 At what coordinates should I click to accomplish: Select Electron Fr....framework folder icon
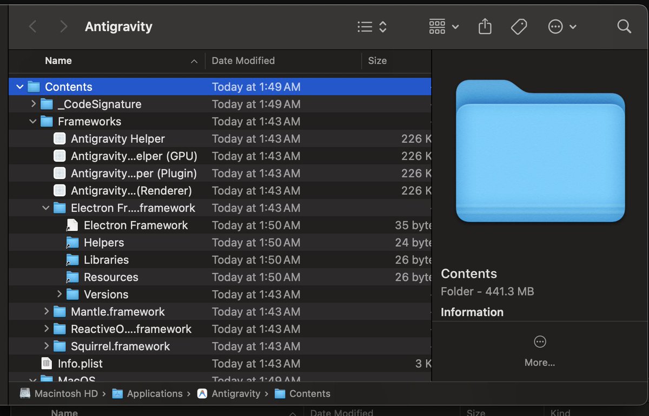tap(59, 208)
